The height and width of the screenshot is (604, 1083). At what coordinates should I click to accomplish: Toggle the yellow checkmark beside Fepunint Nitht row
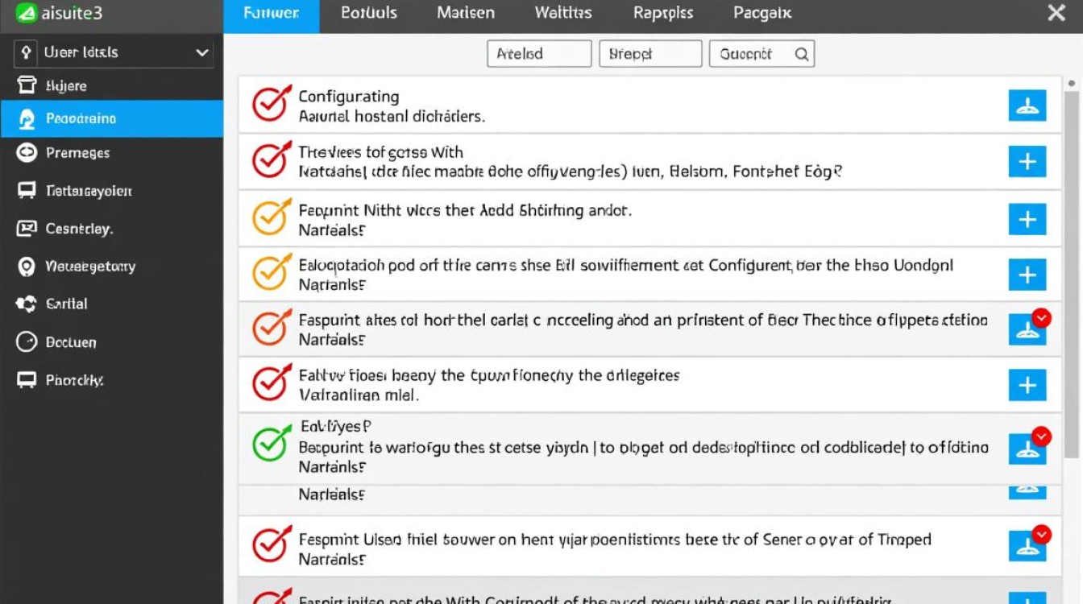pyautogui.click(x=271, y=217)
